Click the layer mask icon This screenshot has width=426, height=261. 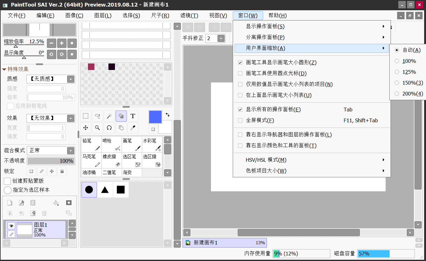click(69, 203)
